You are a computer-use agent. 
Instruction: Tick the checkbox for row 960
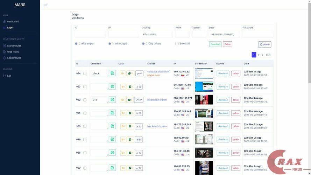(x=85, y=126)
